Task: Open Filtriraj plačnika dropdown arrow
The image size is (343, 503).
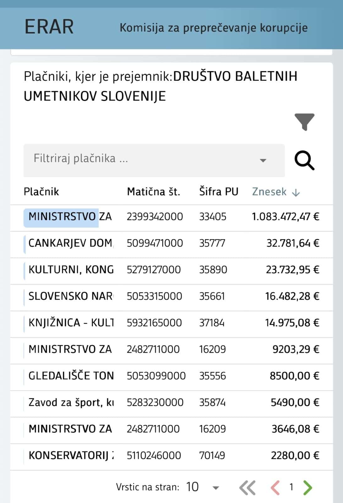Action: tap(263, 160)
